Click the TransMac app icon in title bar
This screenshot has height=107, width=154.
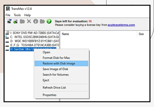pyautogui.click(x=8, y=9)
